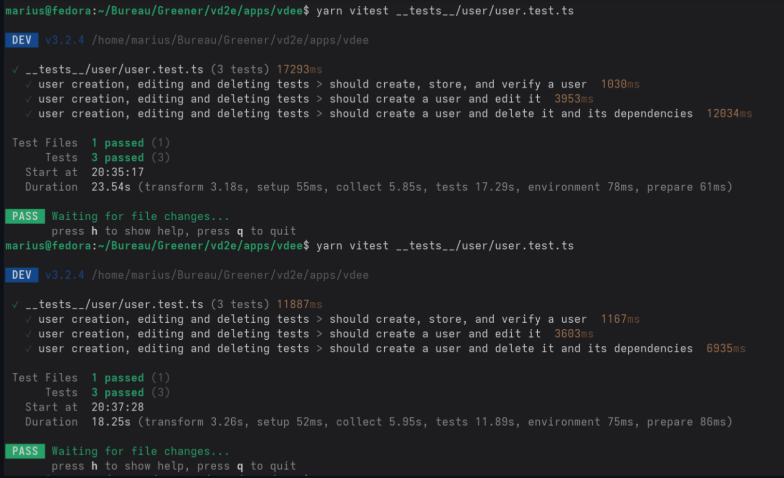Image resolution: width=784 pixels, height=478 pixels.
Task: Click the Duration 18.25s value
Action: 111,422
